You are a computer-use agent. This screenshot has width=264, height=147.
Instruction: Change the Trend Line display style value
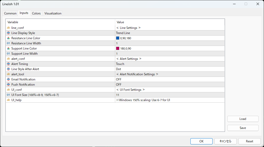click(x=170, y=33)
